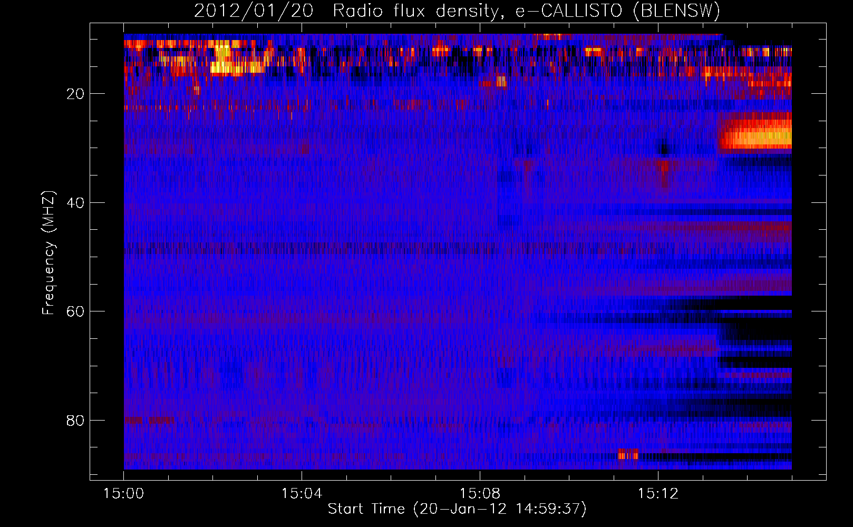Click the plot title 'Radio flux density, e-CALLISTO (BLENSW)'
Viewport: 853px width, 527px height.
pos(526,11)
